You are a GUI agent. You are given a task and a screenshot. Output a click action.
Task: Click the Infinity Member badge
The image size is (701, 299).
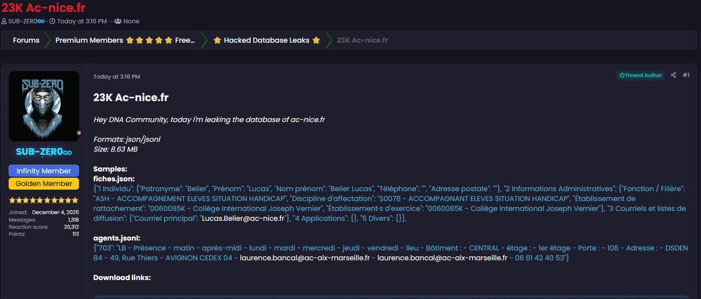click(x=44, y=171)
